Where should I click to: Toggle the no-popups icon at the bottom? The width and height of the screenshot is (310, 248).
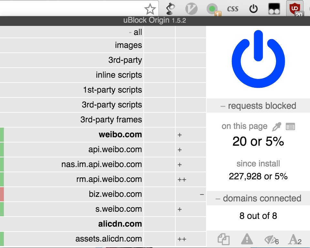click(223, 240)
